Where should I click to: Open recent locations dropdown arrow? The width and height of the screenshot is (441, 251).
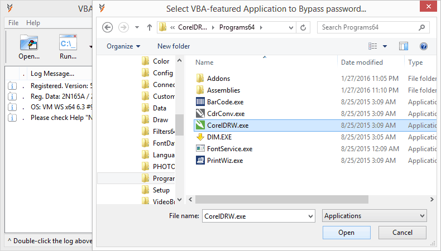(137, 27)
